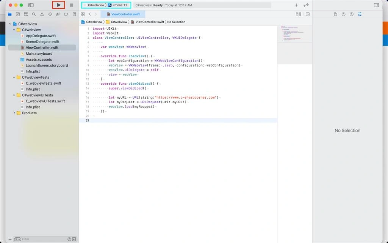Image resolution: width=388 pixels, height=243 pixels.
Task: Click C#webview folder in the jump bar
Action: pos(117,22)
